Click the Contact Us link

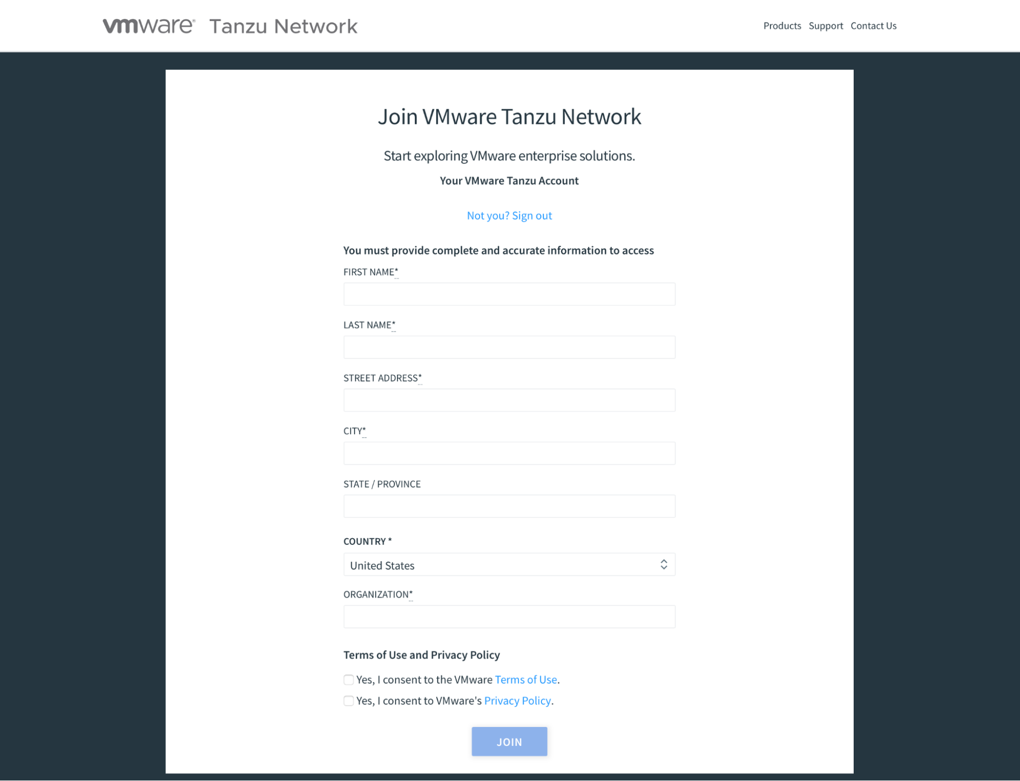coord(874,26)
